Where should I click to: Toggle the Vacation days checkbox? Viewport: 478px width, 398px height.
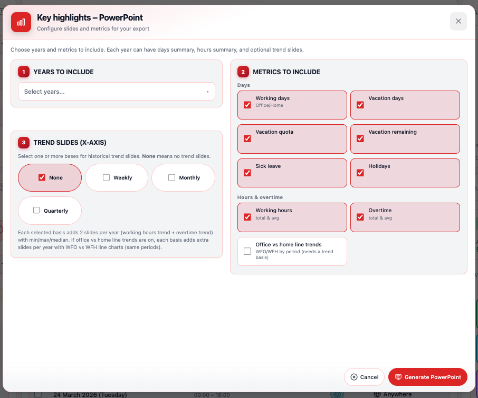(360, 105)
